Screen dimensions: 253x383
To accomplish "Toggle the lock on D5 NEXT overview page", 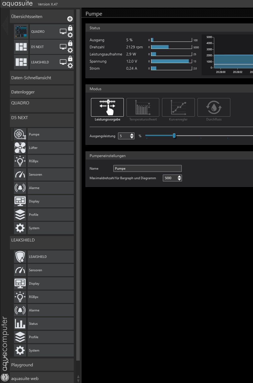I will click(x=70, y=43).
